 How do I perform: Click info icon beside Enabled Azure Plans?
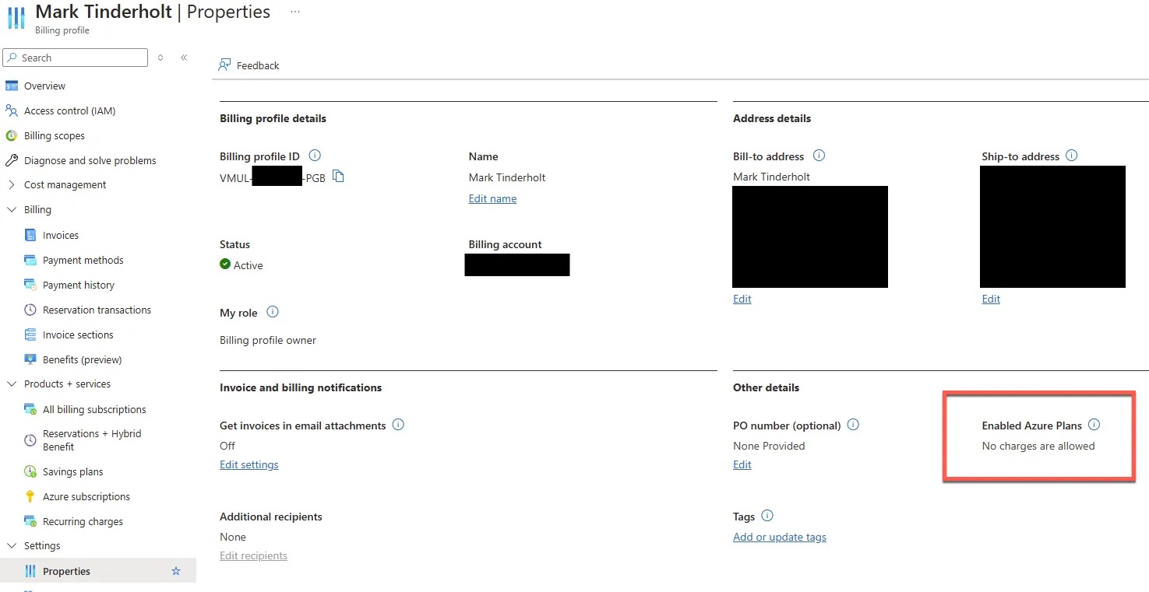(1094, 425)
